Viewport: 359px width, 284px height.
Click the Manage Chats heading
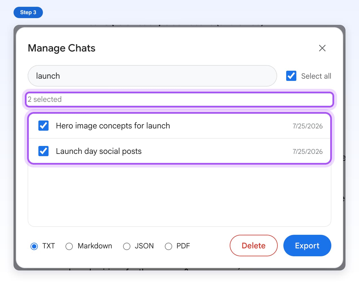pyautogui.click(x=62, y=48)
